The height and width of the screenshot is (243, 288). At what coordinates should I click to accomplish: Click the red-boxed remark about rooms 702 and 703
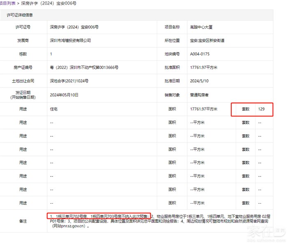pos(98,215)
